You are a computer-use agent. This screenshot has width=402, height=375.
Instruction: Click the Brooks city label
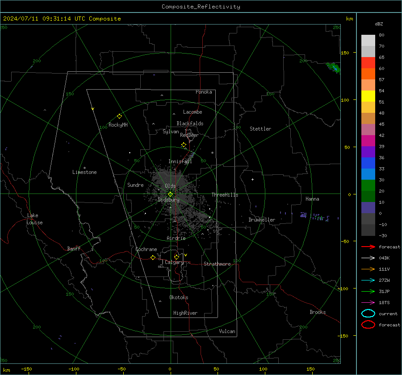point(318,312)
